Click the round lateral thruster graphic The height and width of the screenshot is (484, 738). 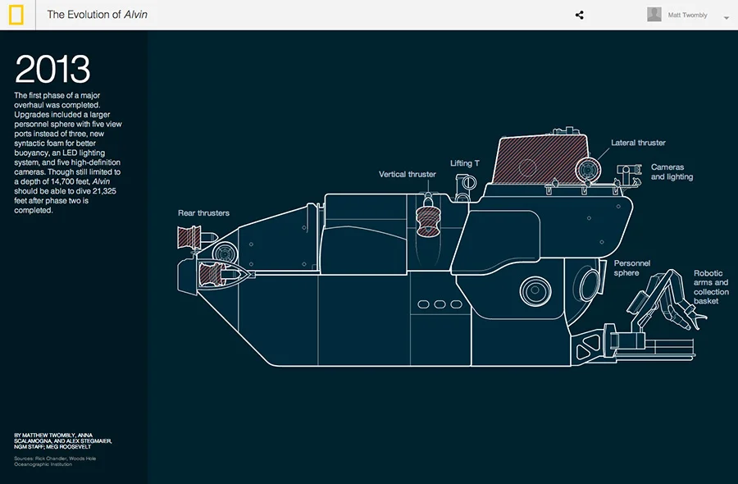point(587,170)
